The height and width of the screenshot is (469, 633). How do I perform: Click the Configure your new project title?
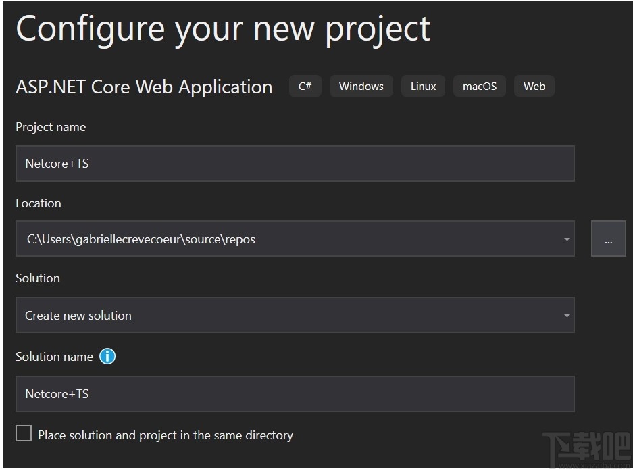pos(223,28)
